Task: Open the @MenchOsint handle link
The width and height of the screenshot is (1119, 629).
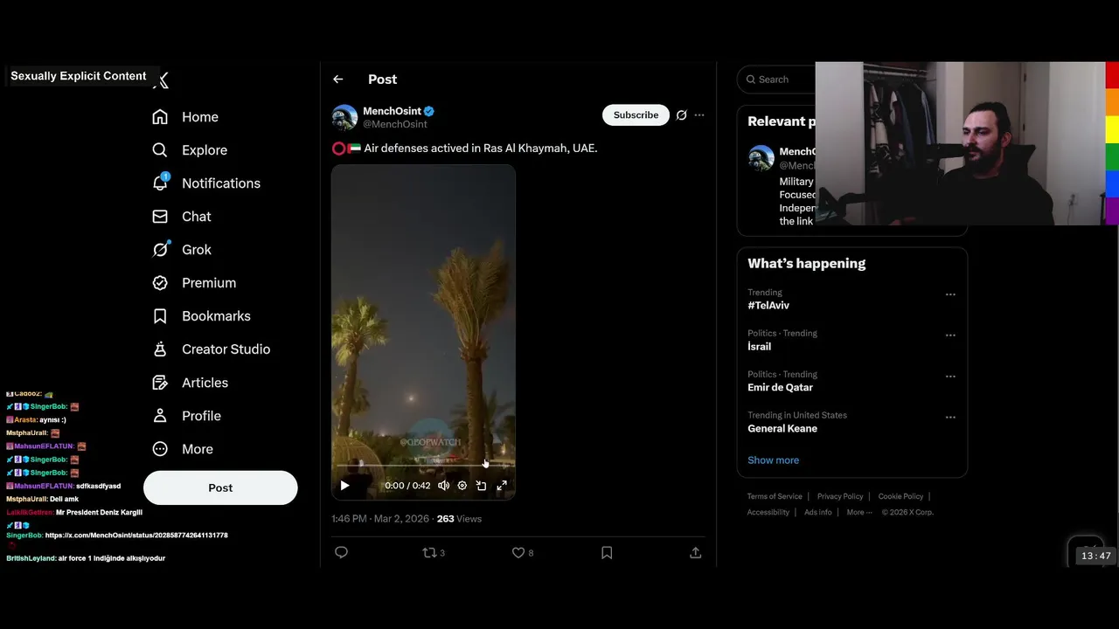Action: click(395, 124)
